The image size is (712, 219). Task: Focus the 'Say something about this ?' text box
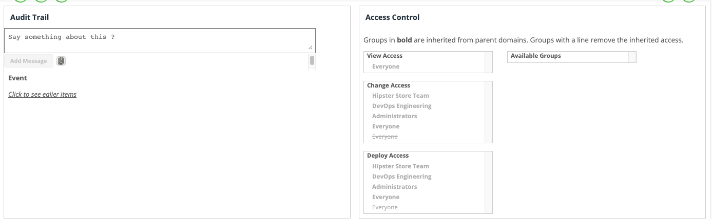[x=160, y=40]
